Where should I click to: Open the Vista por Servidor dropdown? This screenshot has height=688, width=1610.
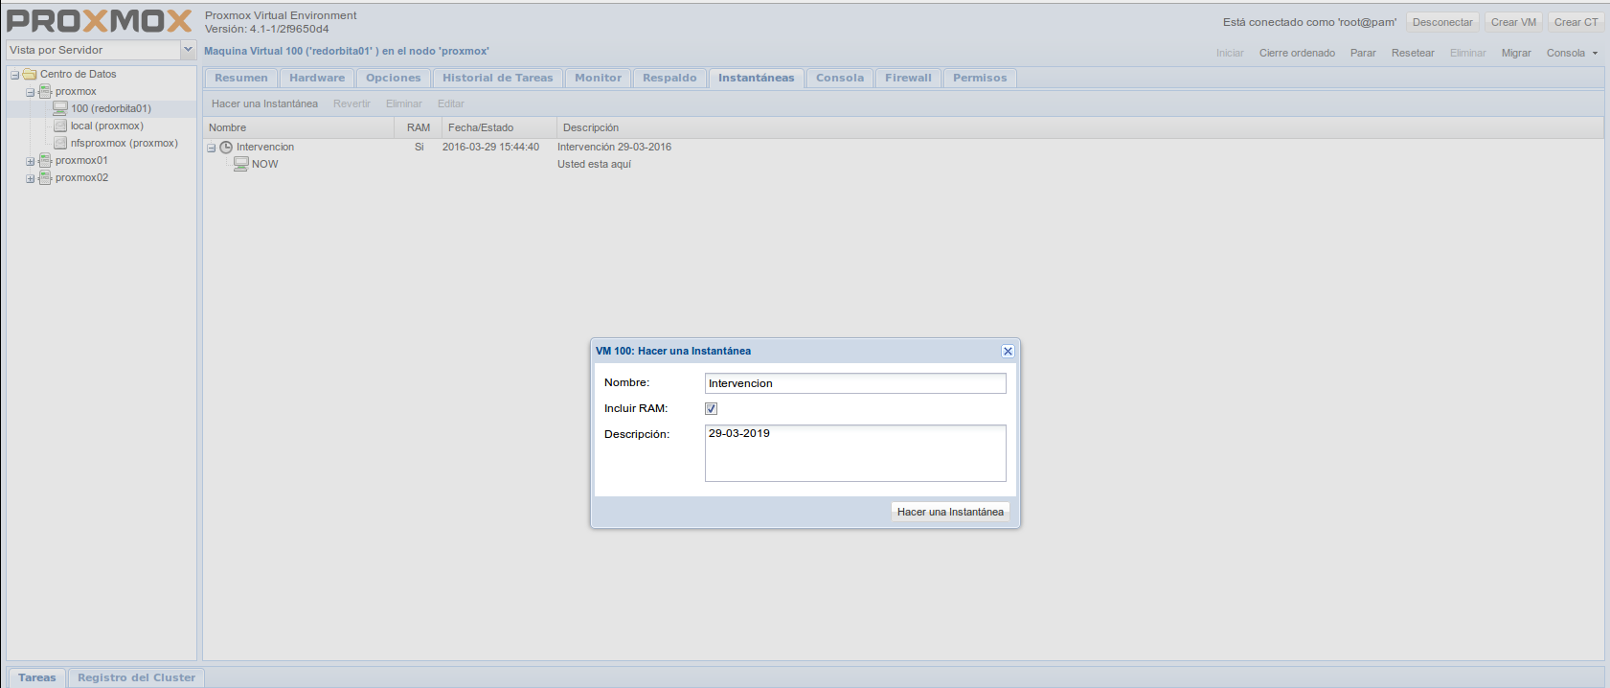[188, 50]
